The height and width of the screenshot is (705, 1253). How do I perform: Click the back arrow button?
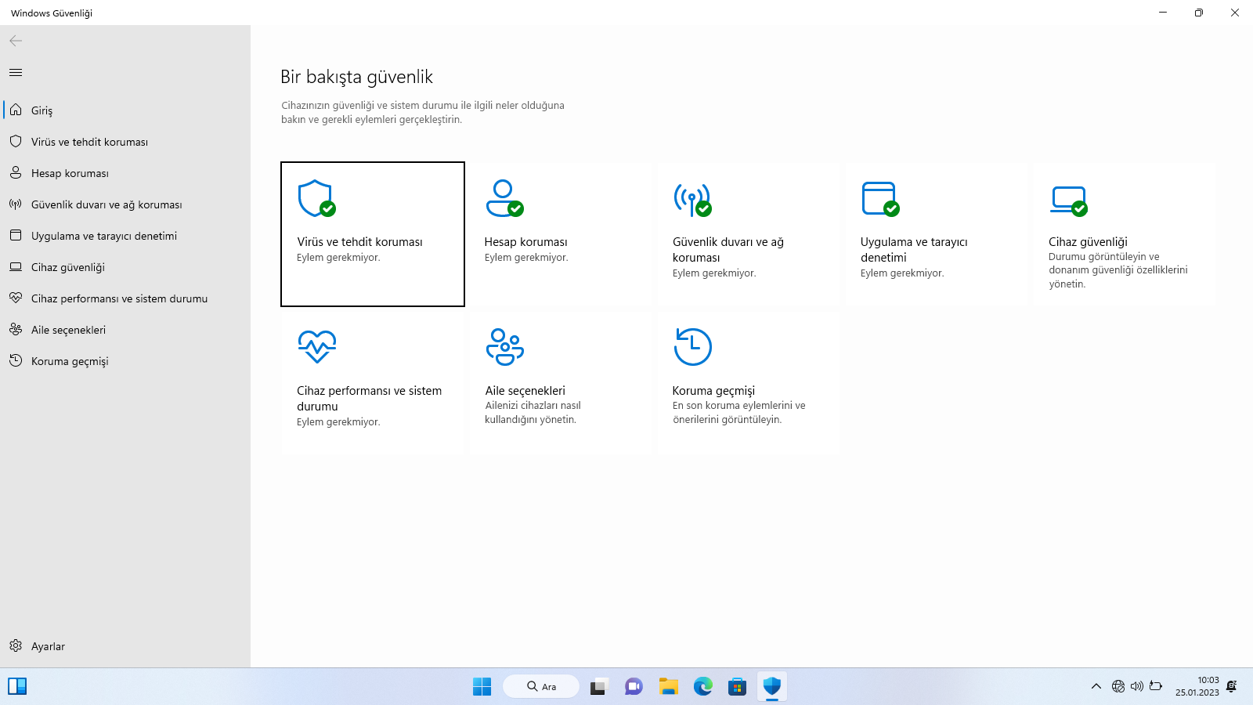16,41
